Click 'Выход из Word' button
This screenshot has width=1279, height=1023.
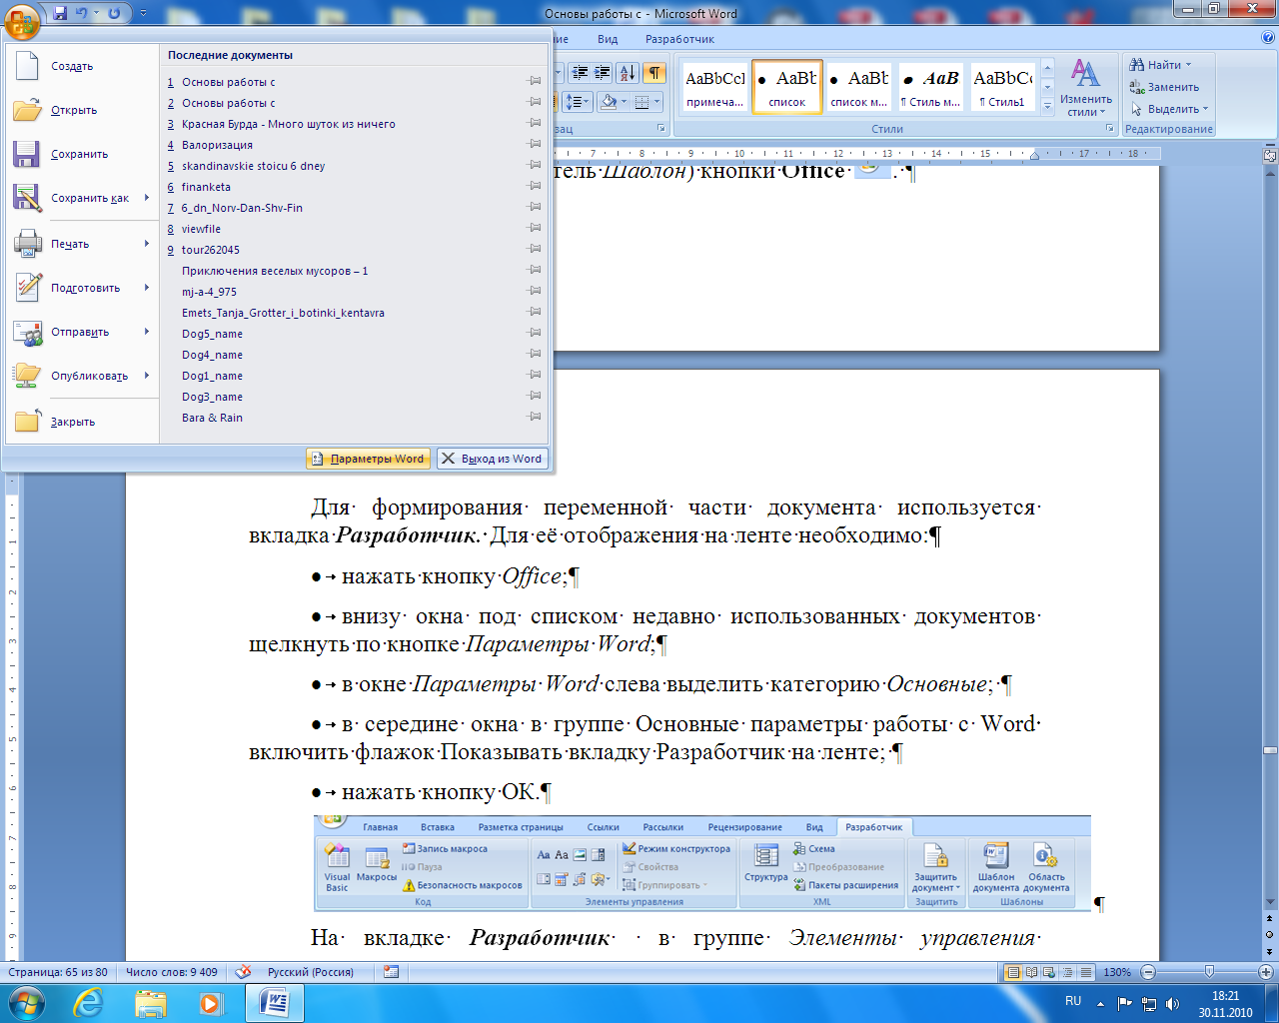[492, 459]
